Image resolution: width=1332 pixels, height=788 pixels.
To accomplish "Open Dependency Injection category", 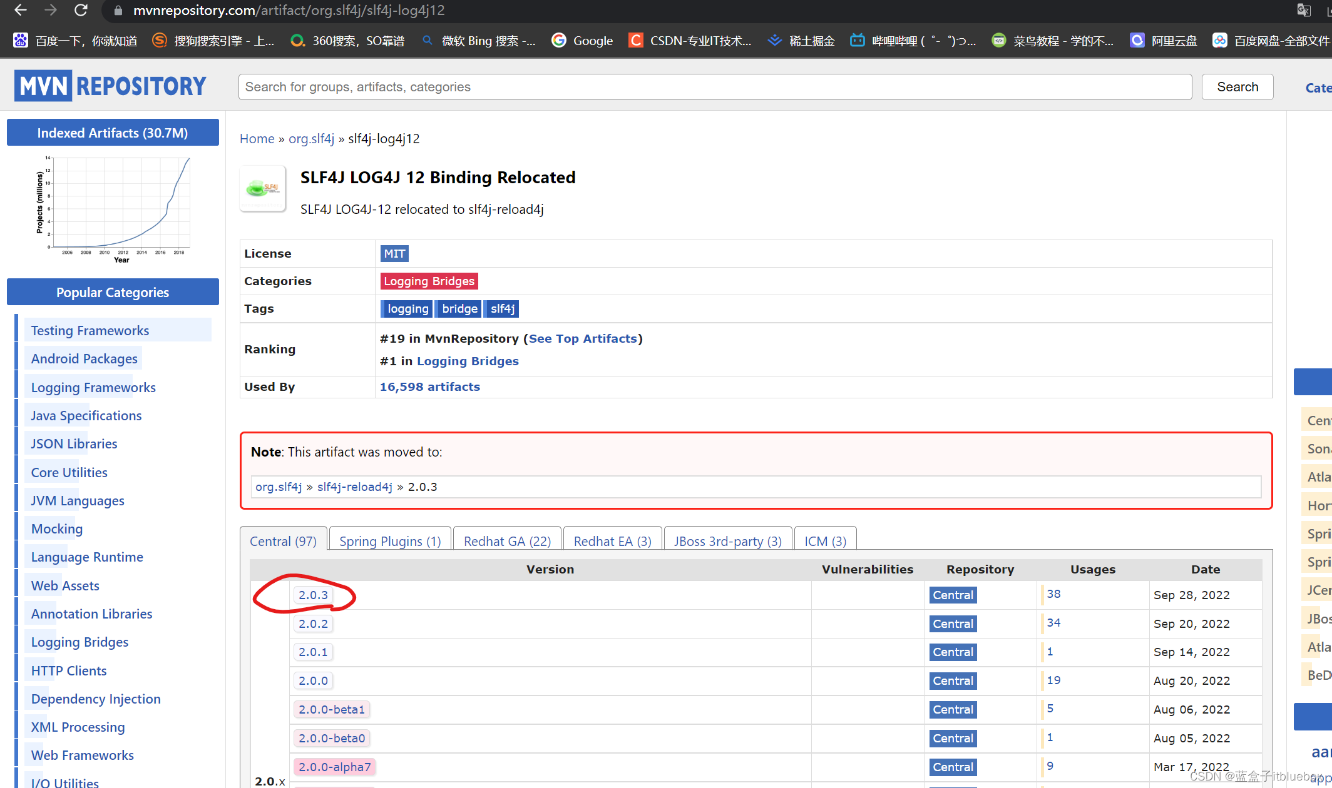I will pos(96,699).
